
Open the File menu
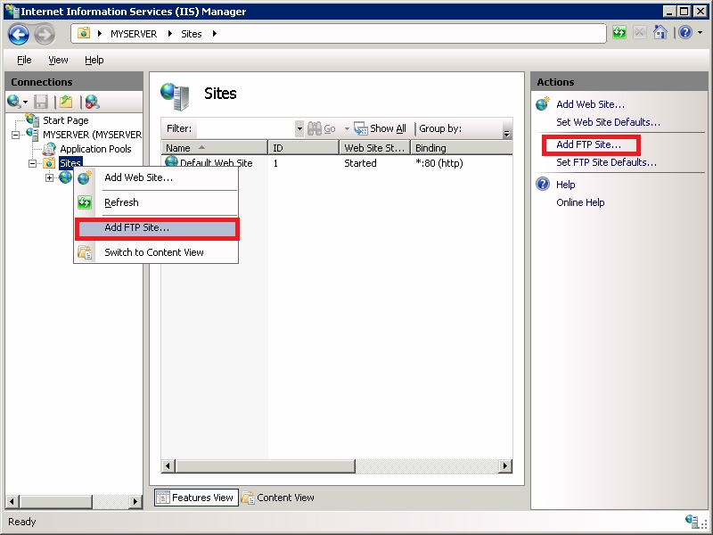[x=24, y=60]
